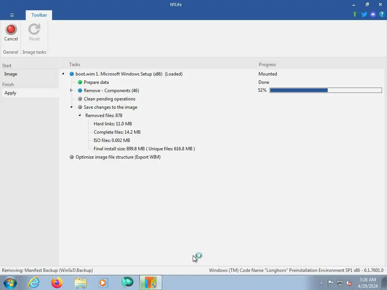The image size is (387, 290).
Task: Expand the Remove - Components node
Action: click(71, 90)
